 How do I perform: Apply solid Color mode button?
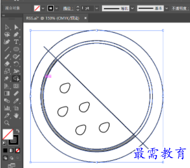[5, 150]
